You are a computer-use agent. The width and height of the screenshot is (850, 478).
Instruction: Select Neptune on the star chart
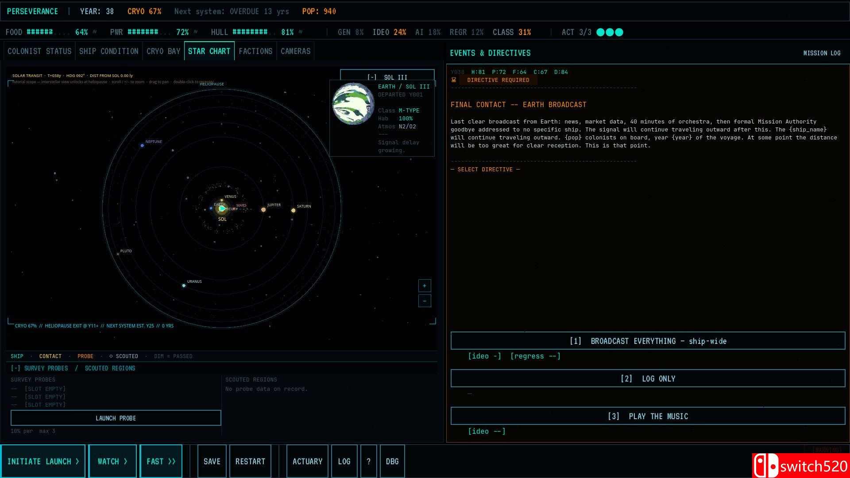(142, 145)
